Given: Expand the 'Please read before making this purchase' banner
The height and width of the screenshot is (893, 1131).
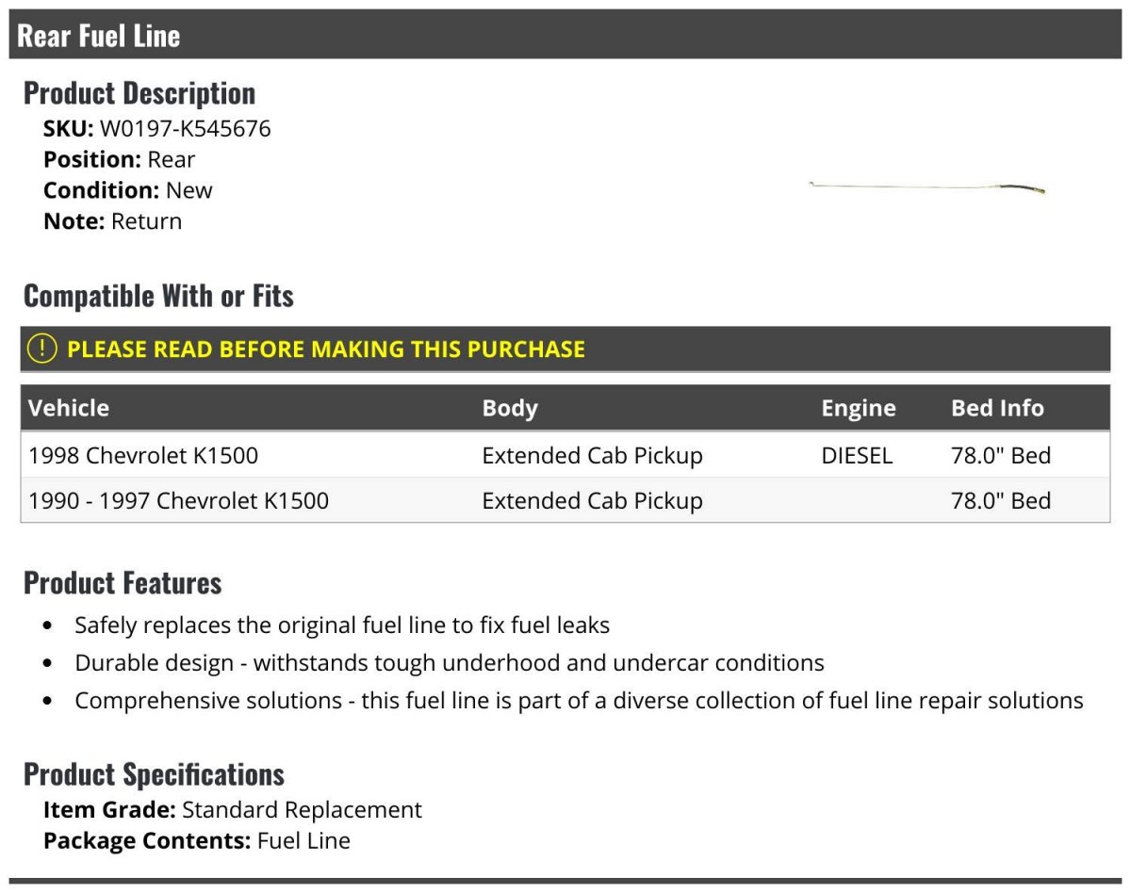Looking at the screenshot, I should pos(565,349).
